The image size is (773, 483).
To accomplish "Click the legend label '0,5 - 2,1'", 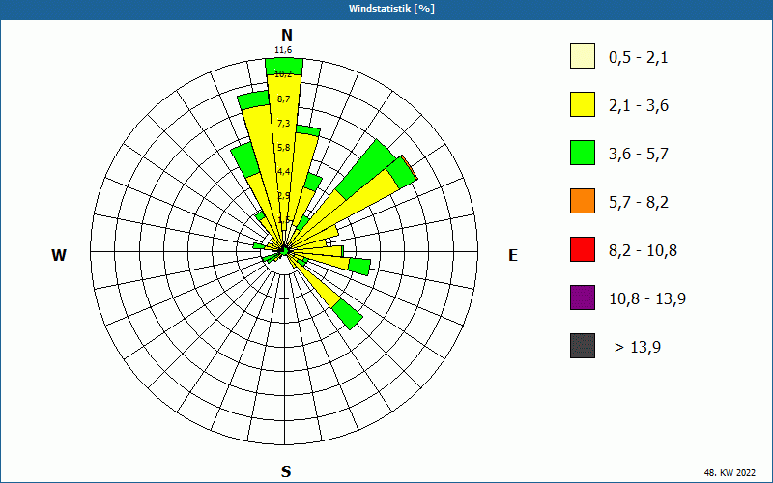I will tap(639, 58).
